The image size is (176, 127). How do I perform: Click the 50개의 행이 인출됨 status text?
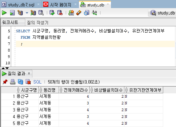click(x=74, y=82)
